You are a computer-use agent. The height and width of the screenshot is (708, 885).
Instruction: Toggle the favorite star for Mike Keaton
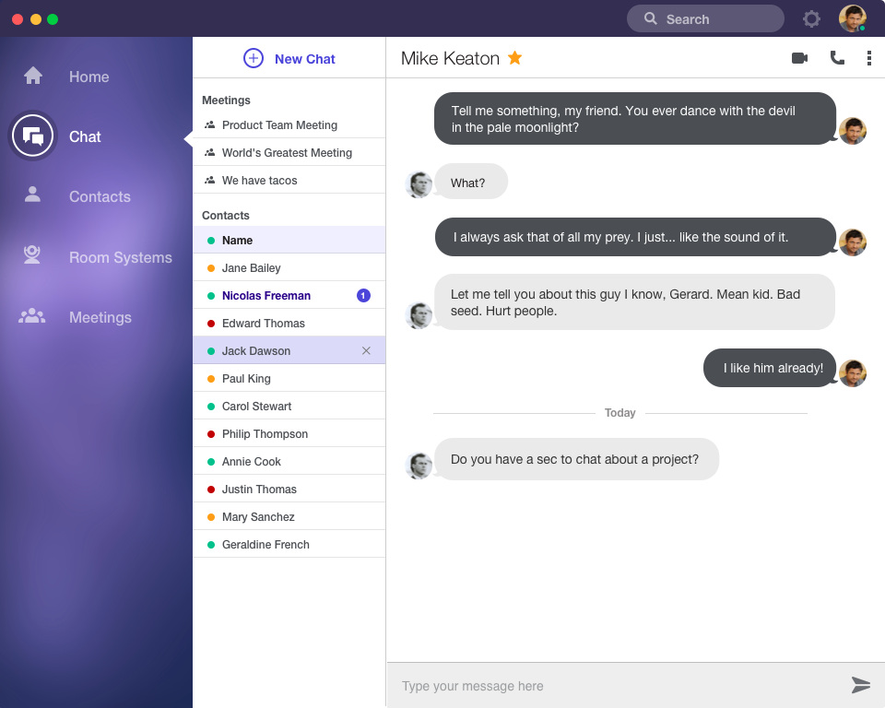514,57
